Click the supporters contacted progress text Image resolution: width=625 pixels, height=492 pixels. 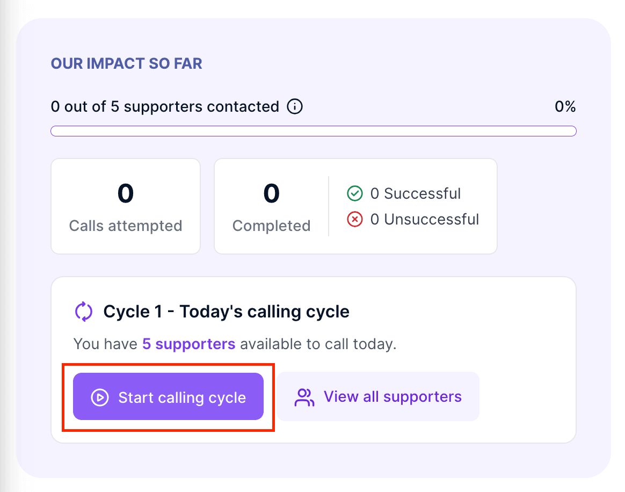click(x=165, y=106)
